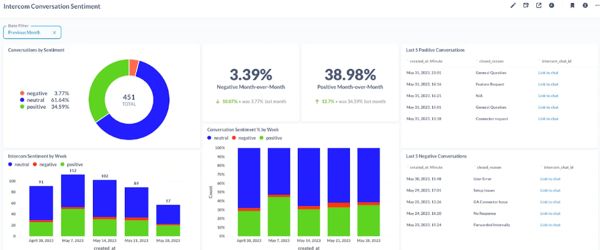Open chat link for User Error conversation
Image resolution: width=600 pixels, height=250 pixels.
[x=550, y=179]
